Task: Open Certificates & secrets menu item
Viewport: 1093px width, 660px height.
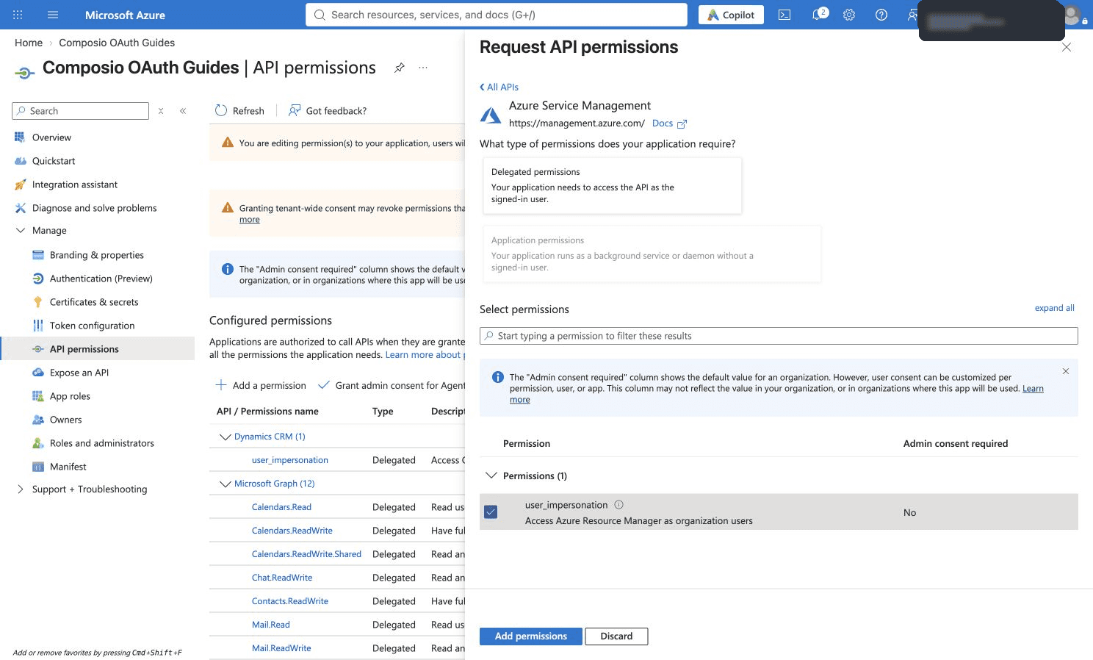Action: click(x=94, y=302)
